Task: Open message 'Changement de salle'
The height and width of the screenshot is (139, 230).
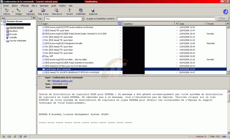Action: 64,43
